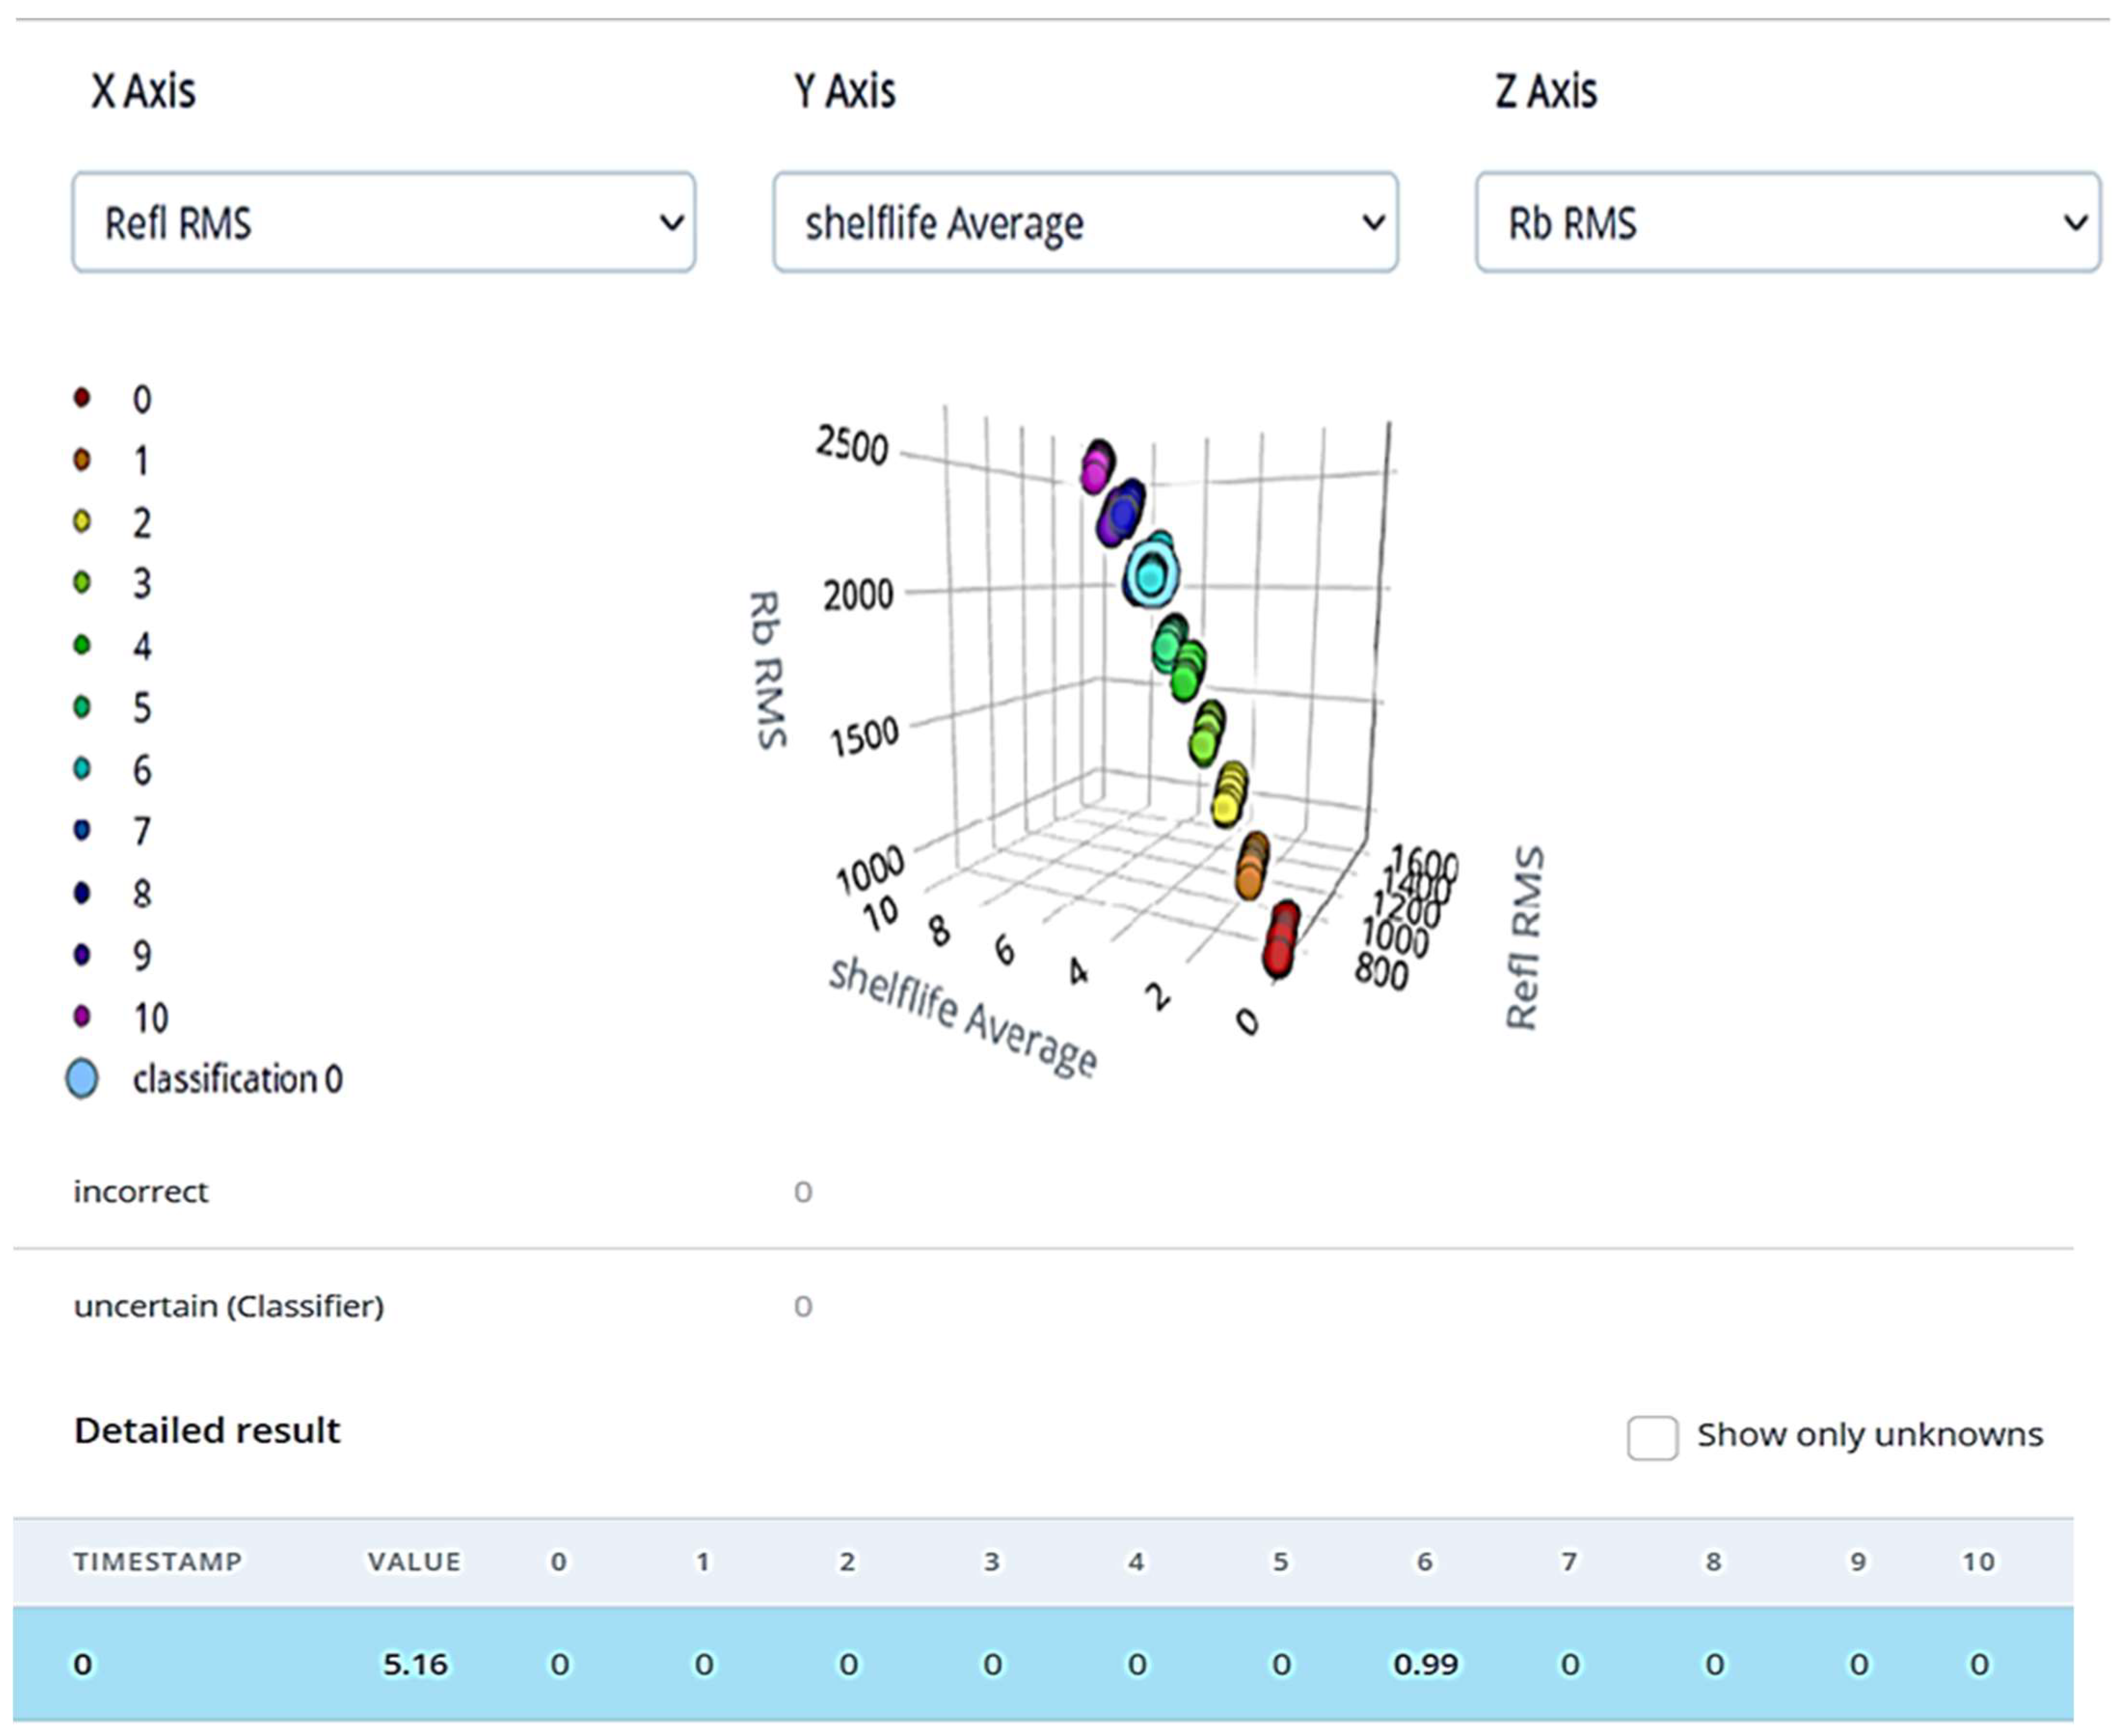Select the highlighted result row with value 5.16
The image size is (2117, 1736).
point(1042,1664)
